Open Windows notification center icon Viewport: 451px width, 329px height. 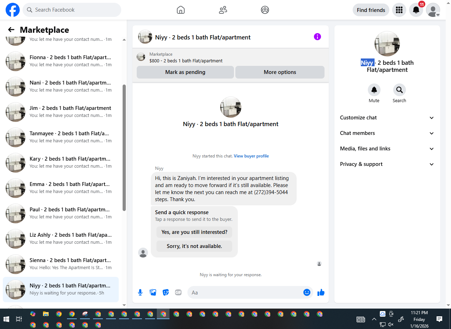pos(439,319)
